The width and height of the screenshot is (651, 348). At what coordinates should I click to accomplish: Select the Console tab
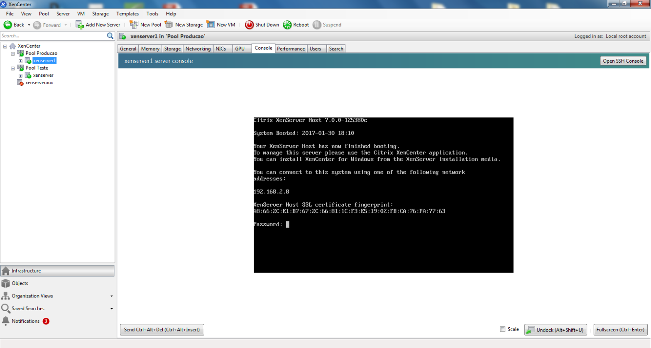point(263,48)
